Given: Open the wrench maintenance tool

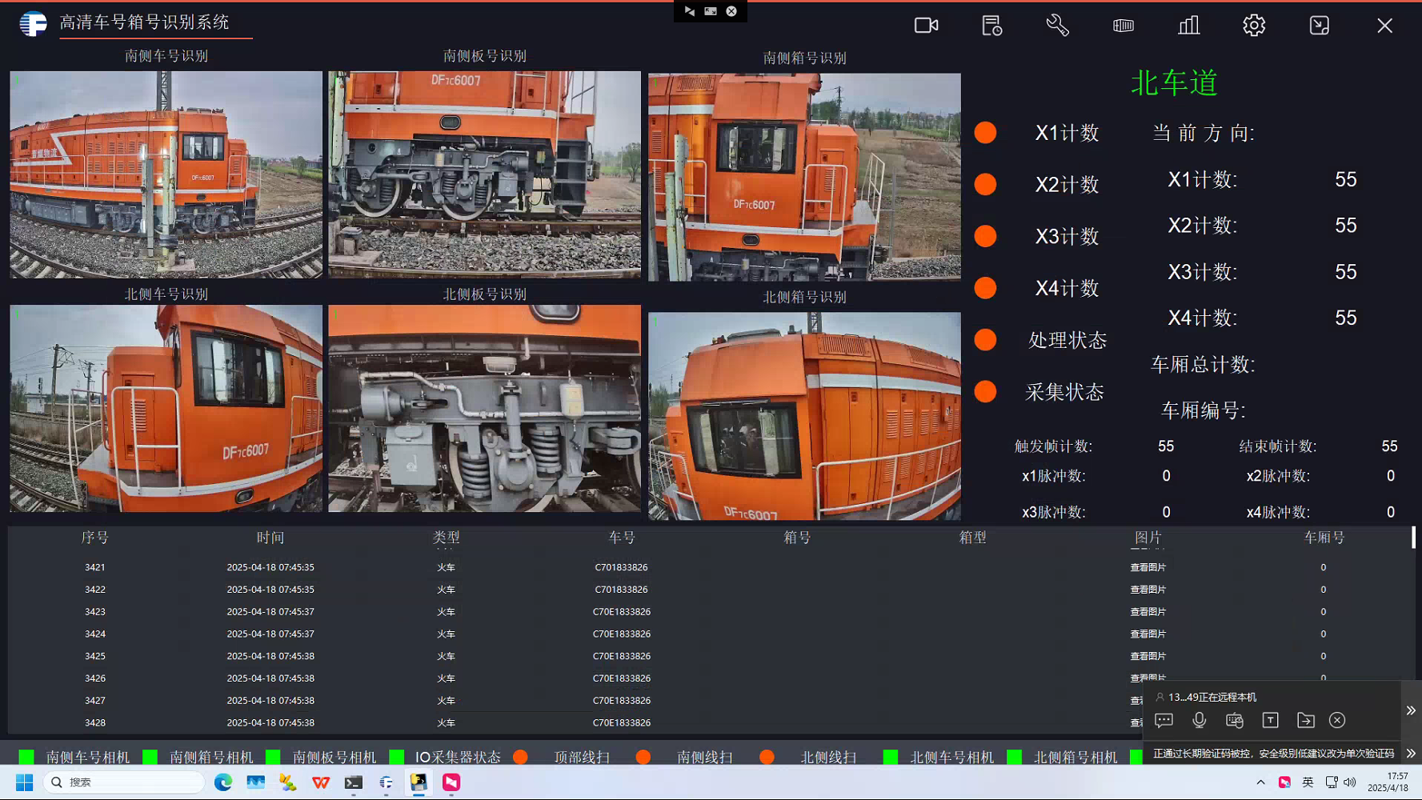Looking at the screenshot, I should 1057,26.
